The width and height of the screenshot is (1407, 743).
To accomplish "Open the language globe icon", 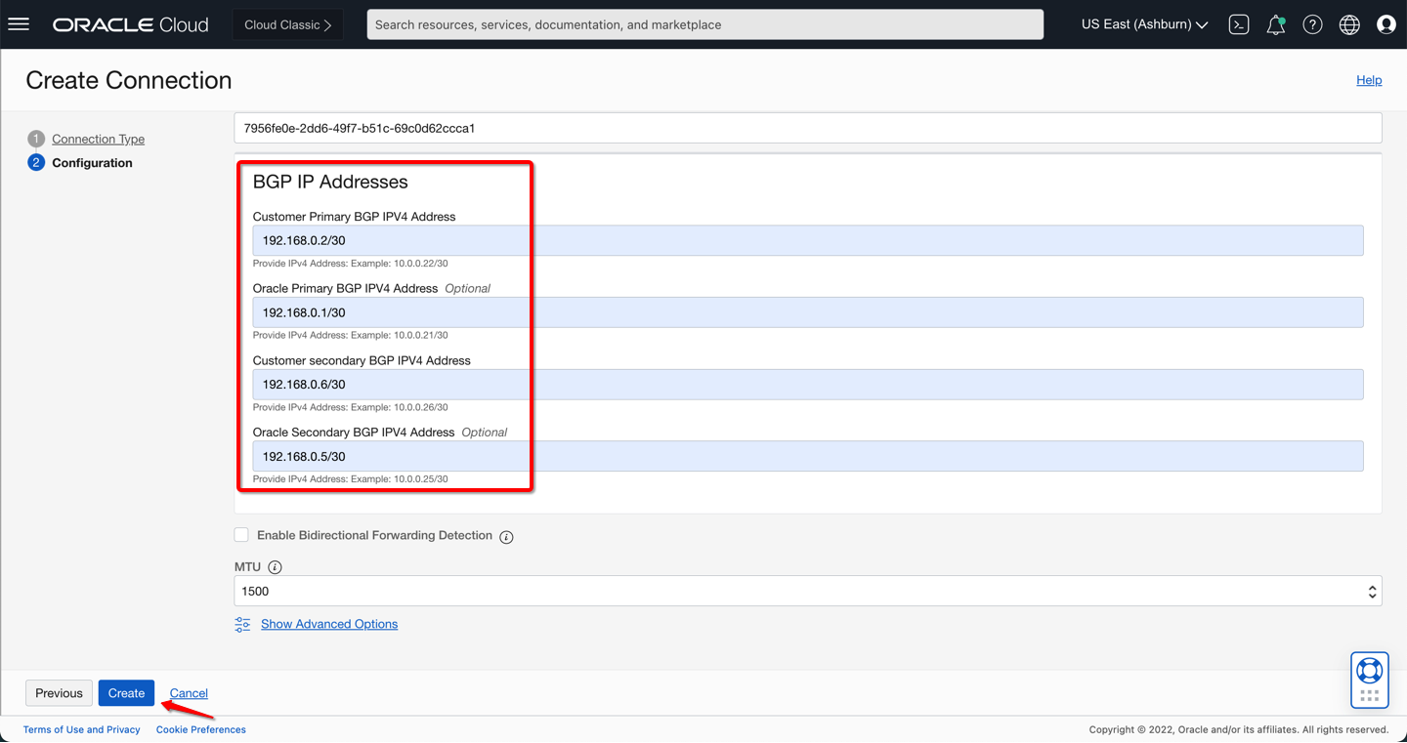I will pyautogui.click(x=1349, y=24).
